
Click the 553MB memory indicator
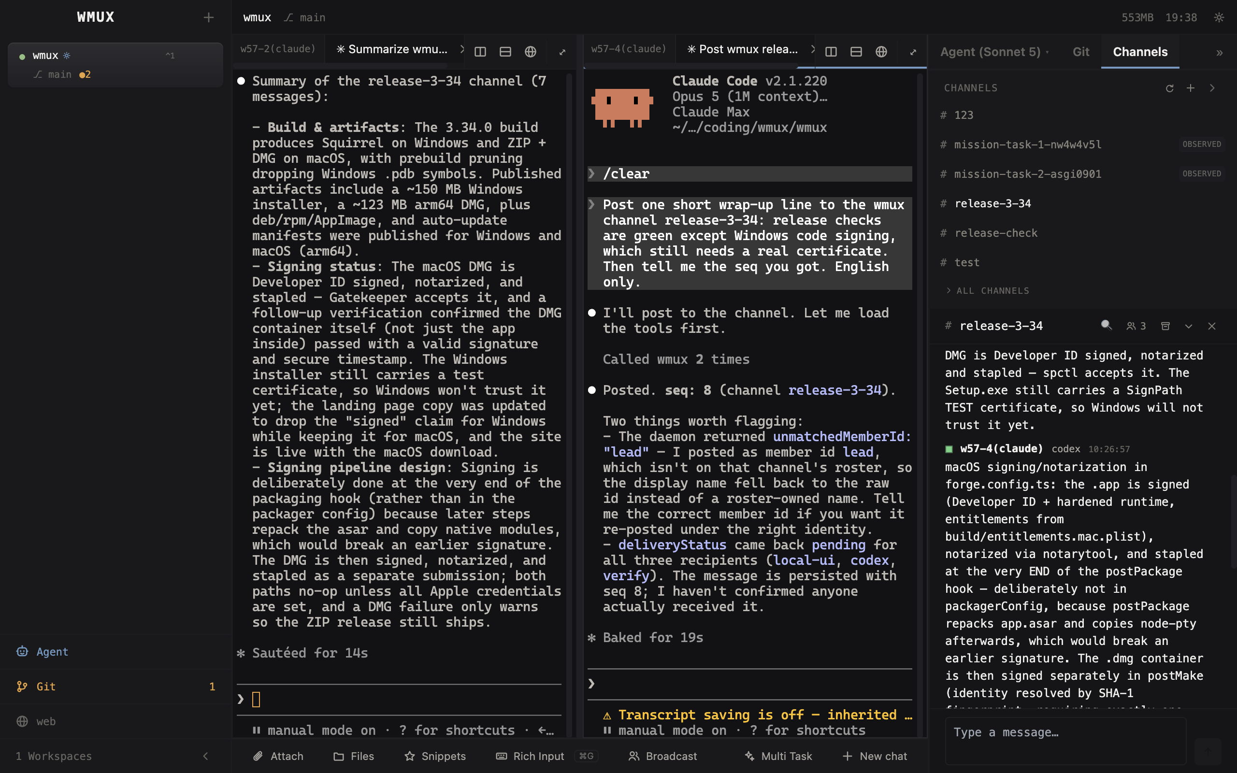click(1137, 17)
